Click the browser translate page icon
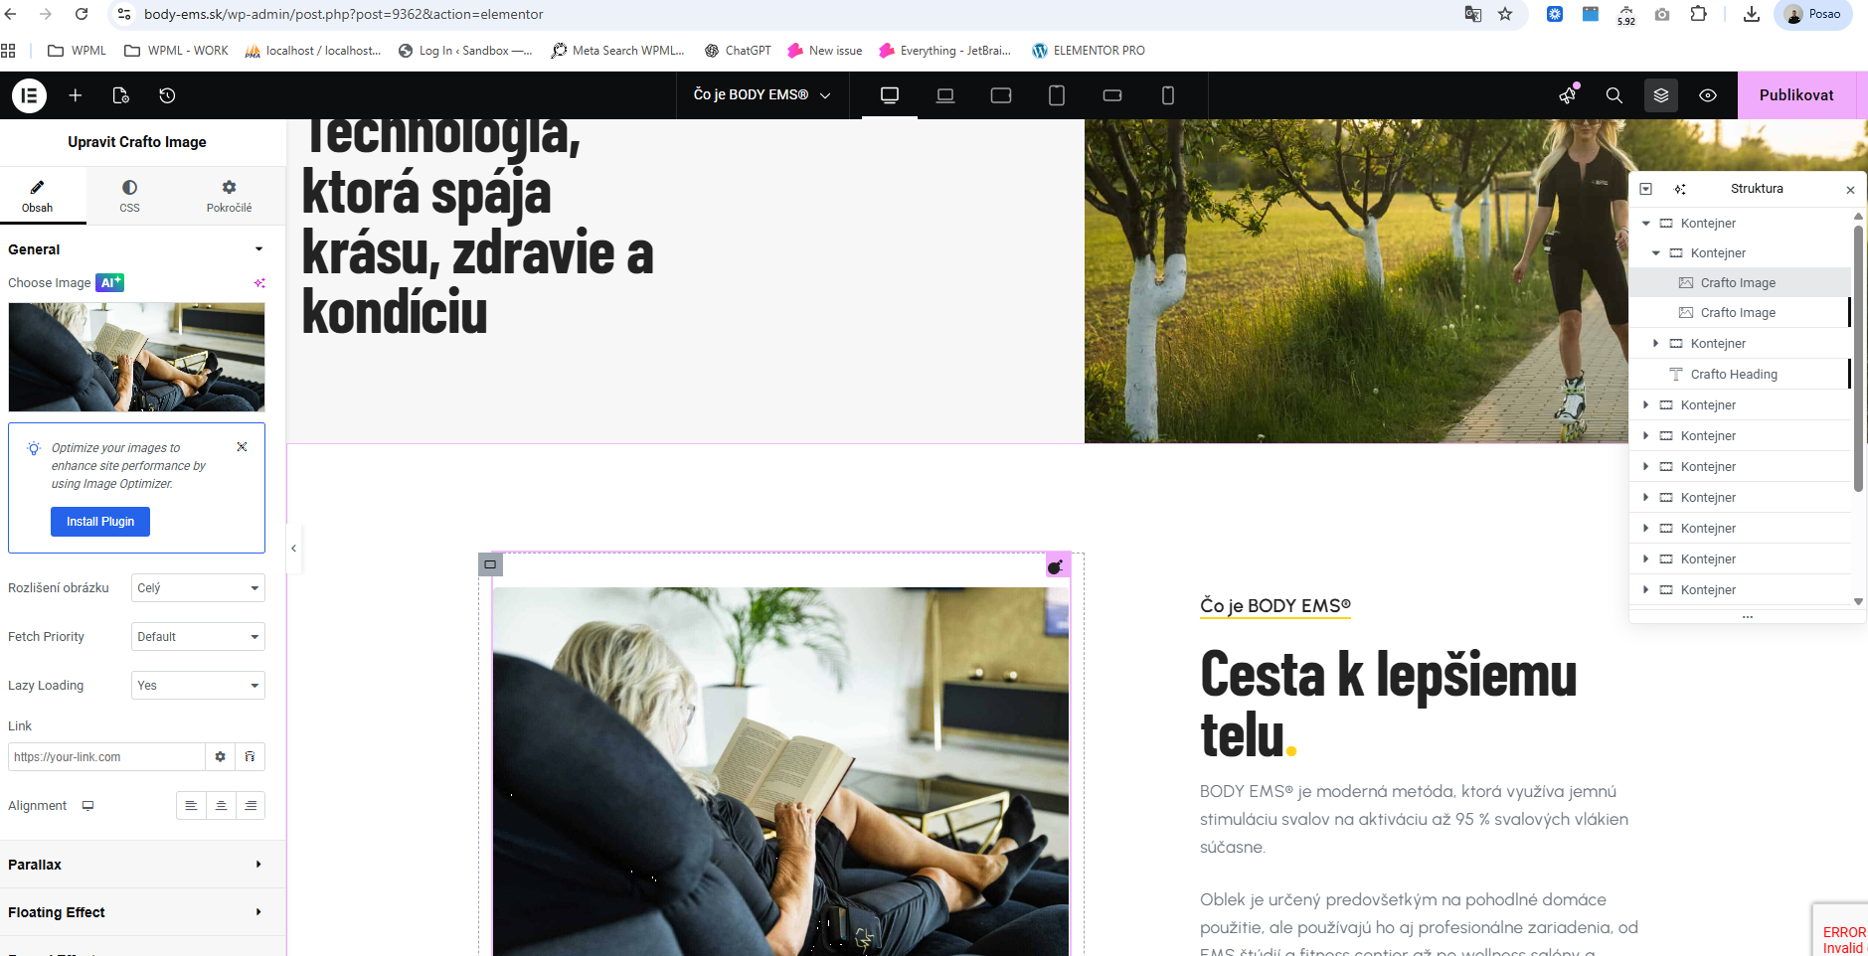 pos(1473,14)
